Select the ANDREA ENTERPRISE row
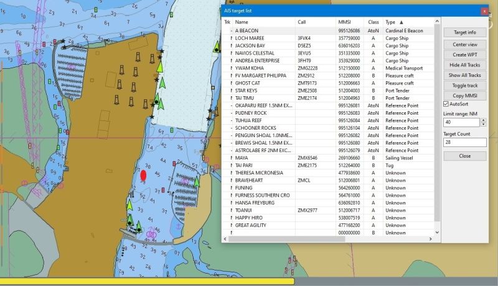This screenshot has height=286, width=498. point(328,61)
